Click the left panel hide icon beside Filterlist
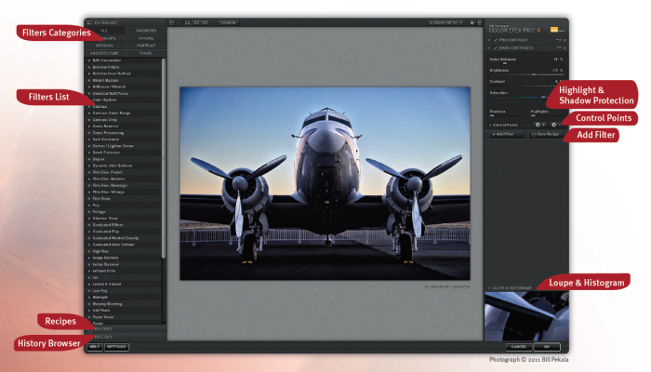 (171, 23)
